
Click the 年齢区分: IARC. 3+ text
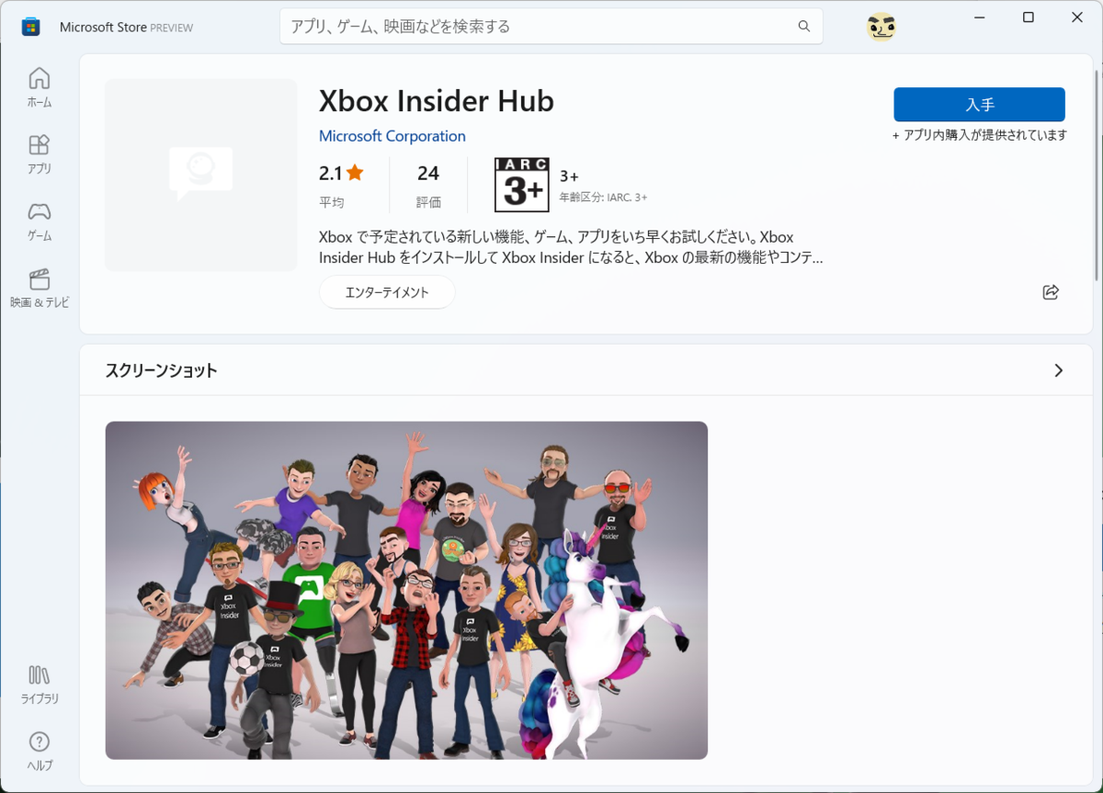point(603,198)
